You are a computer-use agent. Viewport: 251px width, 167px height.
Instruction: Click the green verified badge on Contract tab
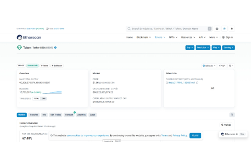[x=74, y=112]
